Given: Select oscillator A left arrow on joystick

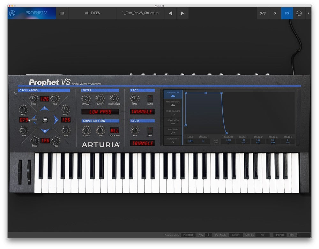Looking at the screenshot, I should click(34, 120).
